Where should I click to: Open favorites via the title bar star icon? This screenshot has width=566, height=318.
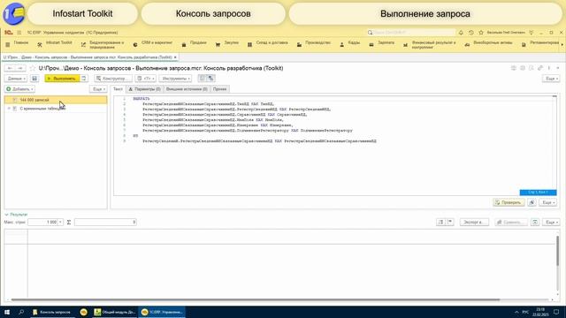pos(481,33)
